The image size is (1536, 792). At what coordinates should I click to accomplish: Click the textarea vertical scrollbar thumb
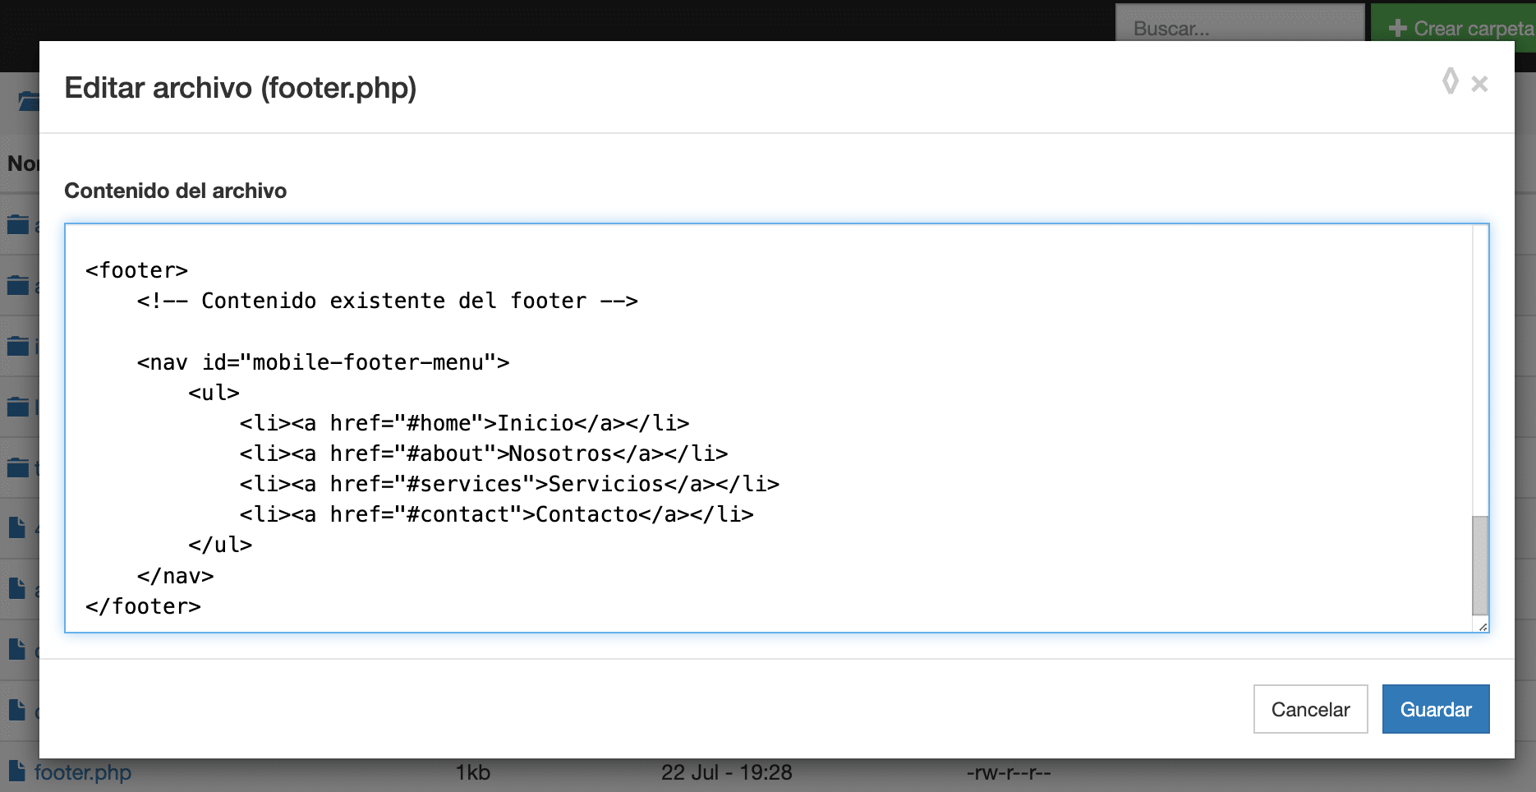[1479, 565]
